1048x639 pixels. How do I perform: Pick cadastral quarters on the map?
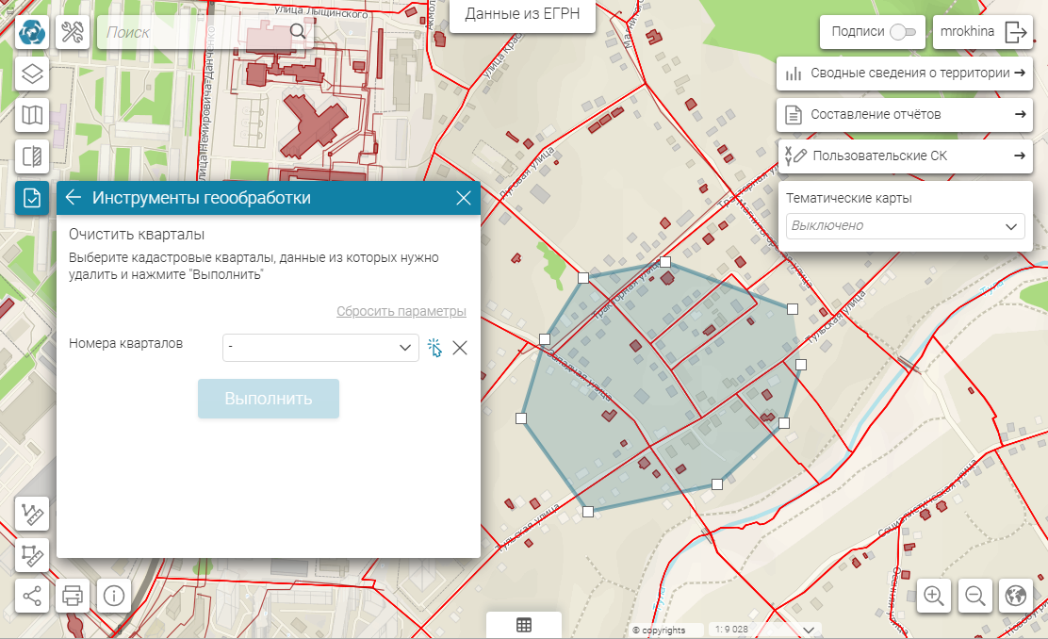(434, 348)
